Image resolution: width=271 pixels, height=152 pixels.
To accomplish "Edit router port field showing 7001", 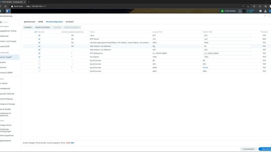I will tap(227, 57).
